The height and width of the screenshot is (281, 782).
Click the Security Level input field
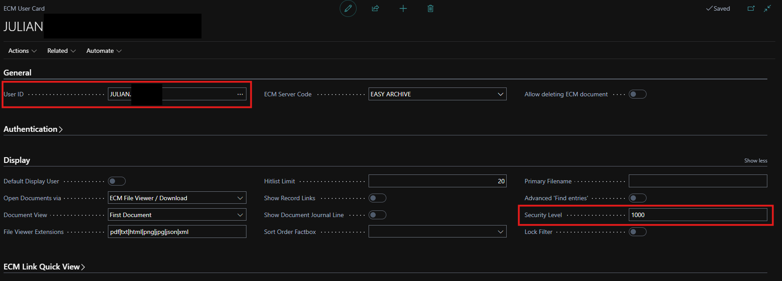coord(697,215)
